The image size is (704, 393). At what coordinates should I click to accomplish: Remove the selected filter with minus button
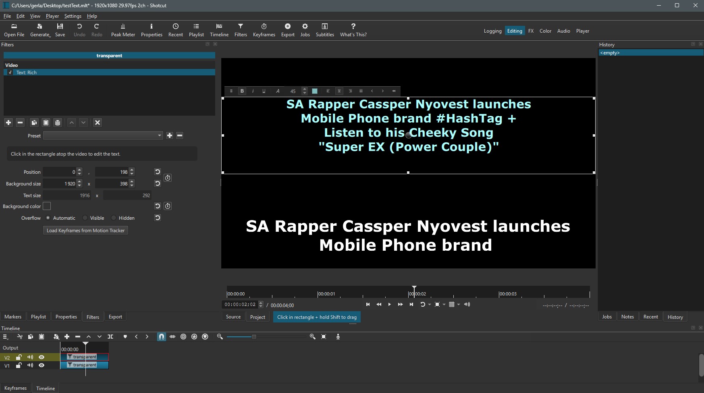pos(20,123)
